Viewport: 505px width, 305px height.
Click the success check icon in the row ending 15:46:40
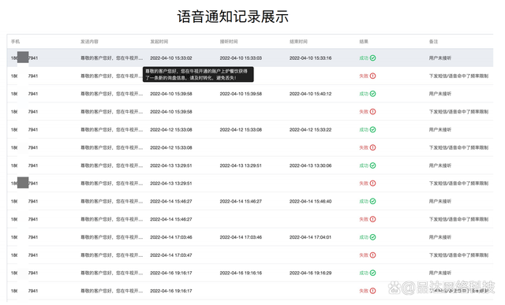[x=372, y=202]
